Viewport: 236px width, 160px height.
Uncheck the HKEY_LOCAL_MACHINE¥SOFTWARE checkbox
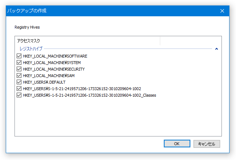tap(19, 56)
